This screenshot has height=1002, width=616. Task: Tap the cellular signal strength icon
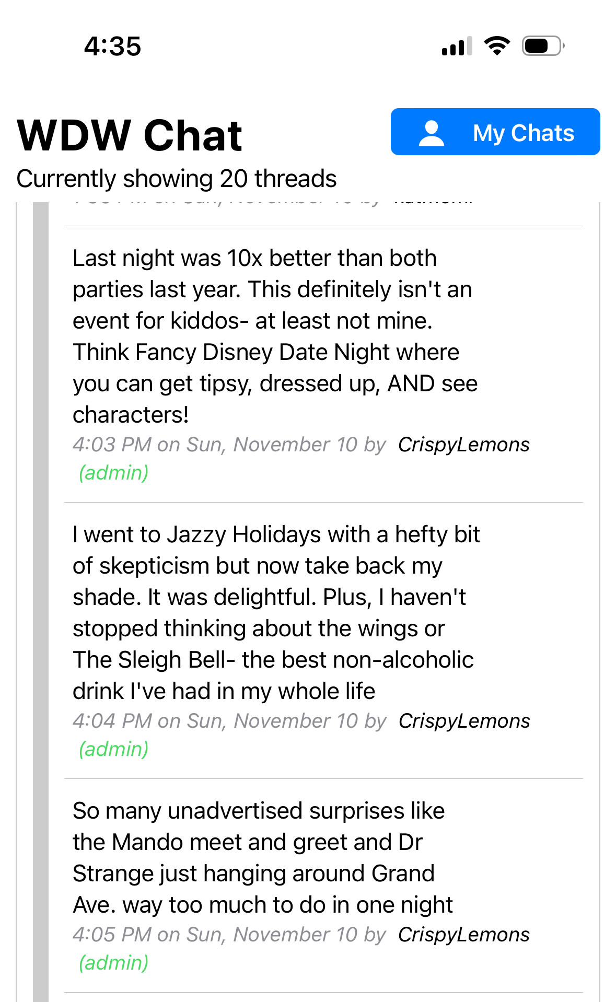[x=457, y=46]
